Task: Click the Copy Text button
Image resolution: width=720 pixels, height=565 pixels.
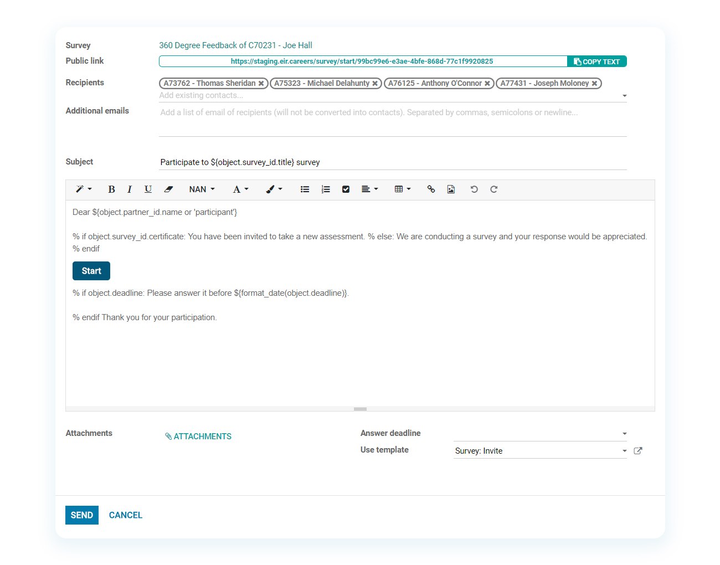Action: (x=597, y=61)
